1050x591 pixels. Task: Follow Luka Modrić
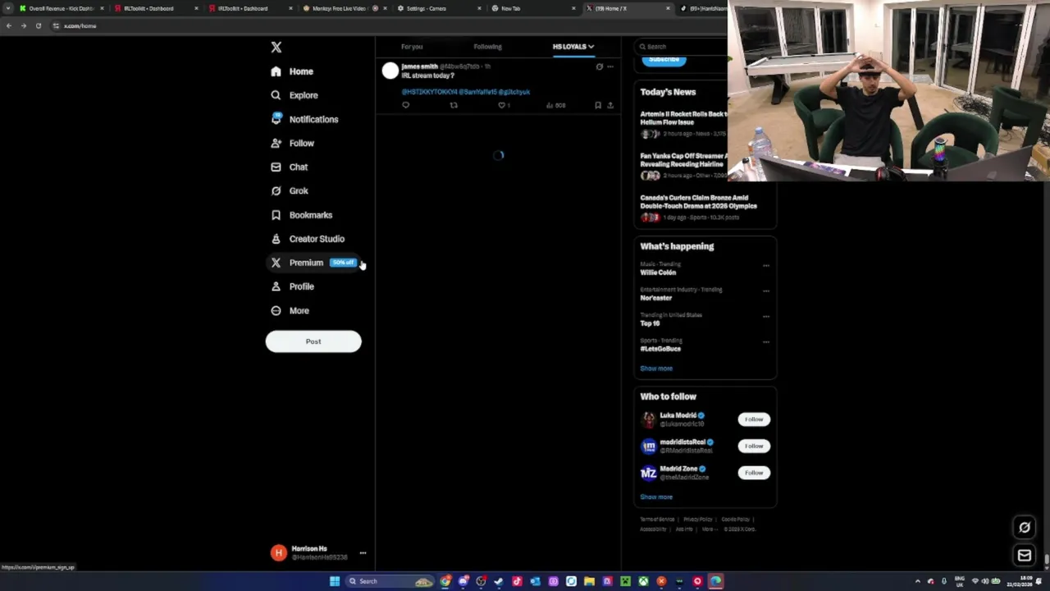coord(754,419)
